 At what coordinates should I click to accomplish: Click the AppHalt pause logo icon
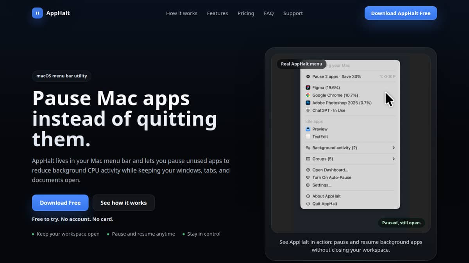[x=38, y=13]
